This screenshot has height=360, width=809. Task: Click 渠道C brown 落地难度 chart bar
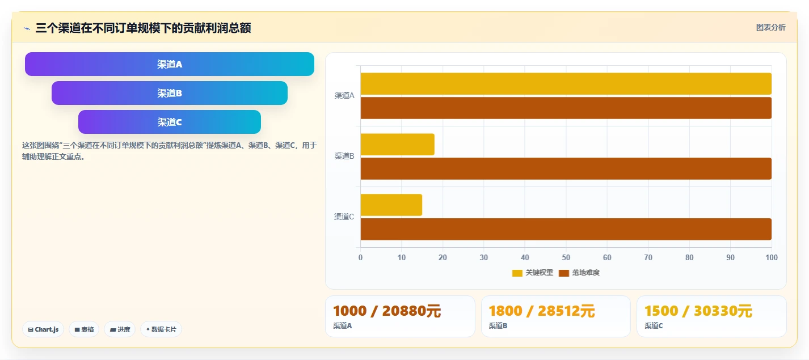tap(566, 229)
